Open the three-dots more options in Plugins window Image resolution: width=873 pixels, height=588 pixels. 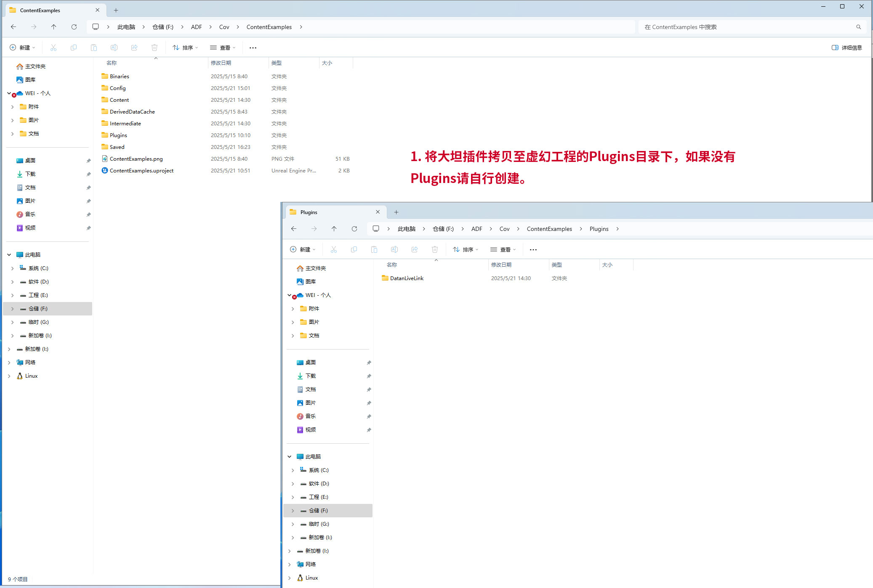tap(533, 249)
